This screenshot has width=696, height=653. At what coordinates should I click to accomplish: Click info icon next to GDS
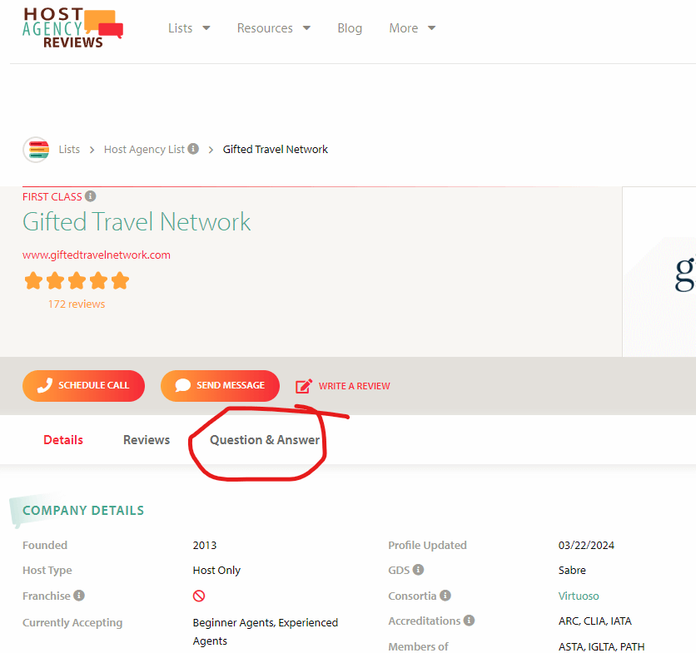tap(418, 570)
